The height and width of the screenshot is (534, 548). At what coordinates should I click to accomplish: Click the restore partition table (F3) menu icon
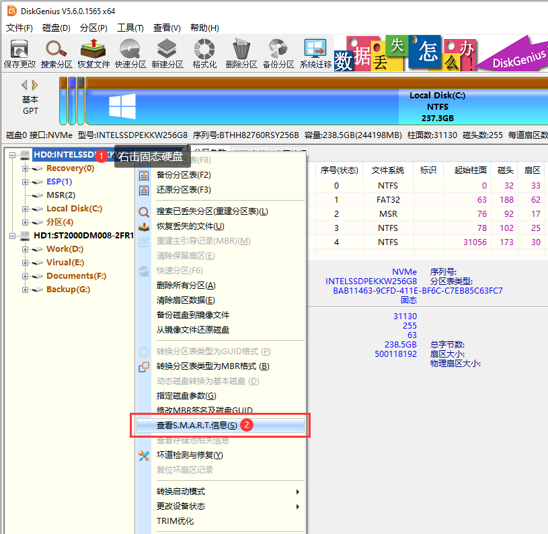pyautogui.click(x=144, y=191)
